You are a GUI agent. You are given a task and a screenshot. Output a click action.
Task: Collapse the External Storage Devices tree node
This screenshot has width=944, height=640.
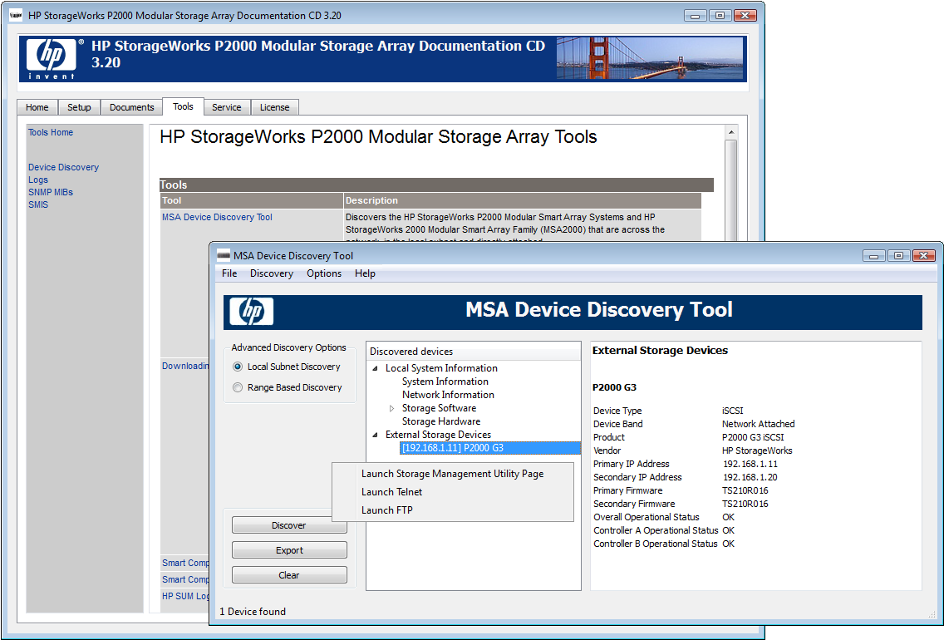[376, 435]
